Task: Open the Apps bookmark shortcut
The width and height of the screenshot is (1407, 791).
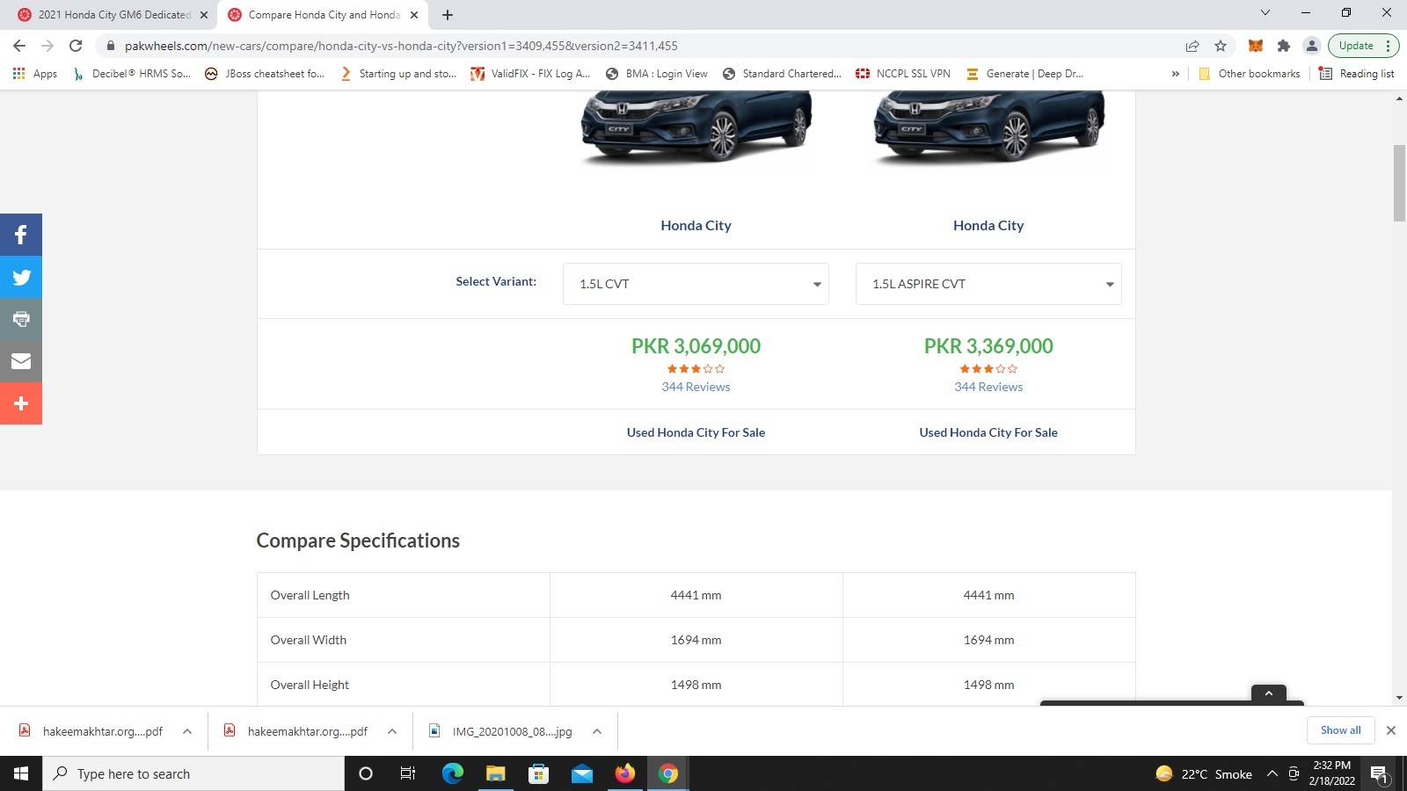Action: 35,74
